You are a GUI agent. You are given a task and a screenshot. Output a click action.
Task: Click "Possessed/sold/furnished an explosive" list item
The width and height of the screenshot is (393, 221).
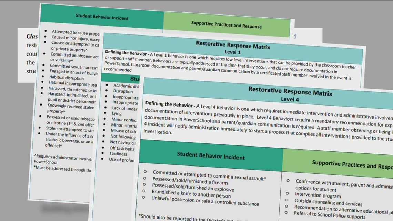(193, 187)
